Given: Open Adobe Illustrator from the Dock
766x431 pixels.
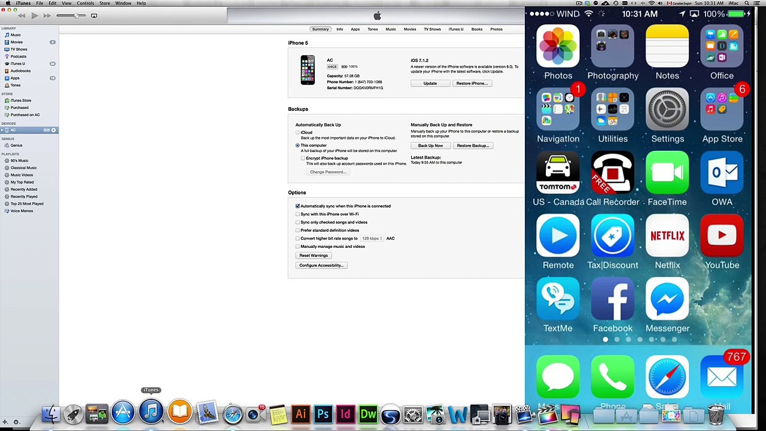Looking at the screenshot, I should [300, 414].
